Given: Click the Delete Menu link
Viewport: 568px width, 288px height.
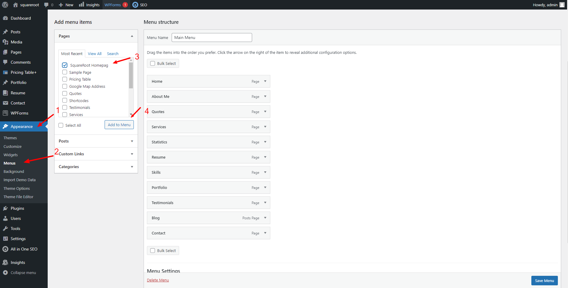Looking at the screenshot, I should point(158,280).
